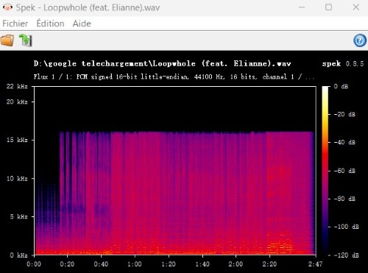This screenshot has width=368, height=273.
Task: Open the Édition menu
Action: (50, 24)
